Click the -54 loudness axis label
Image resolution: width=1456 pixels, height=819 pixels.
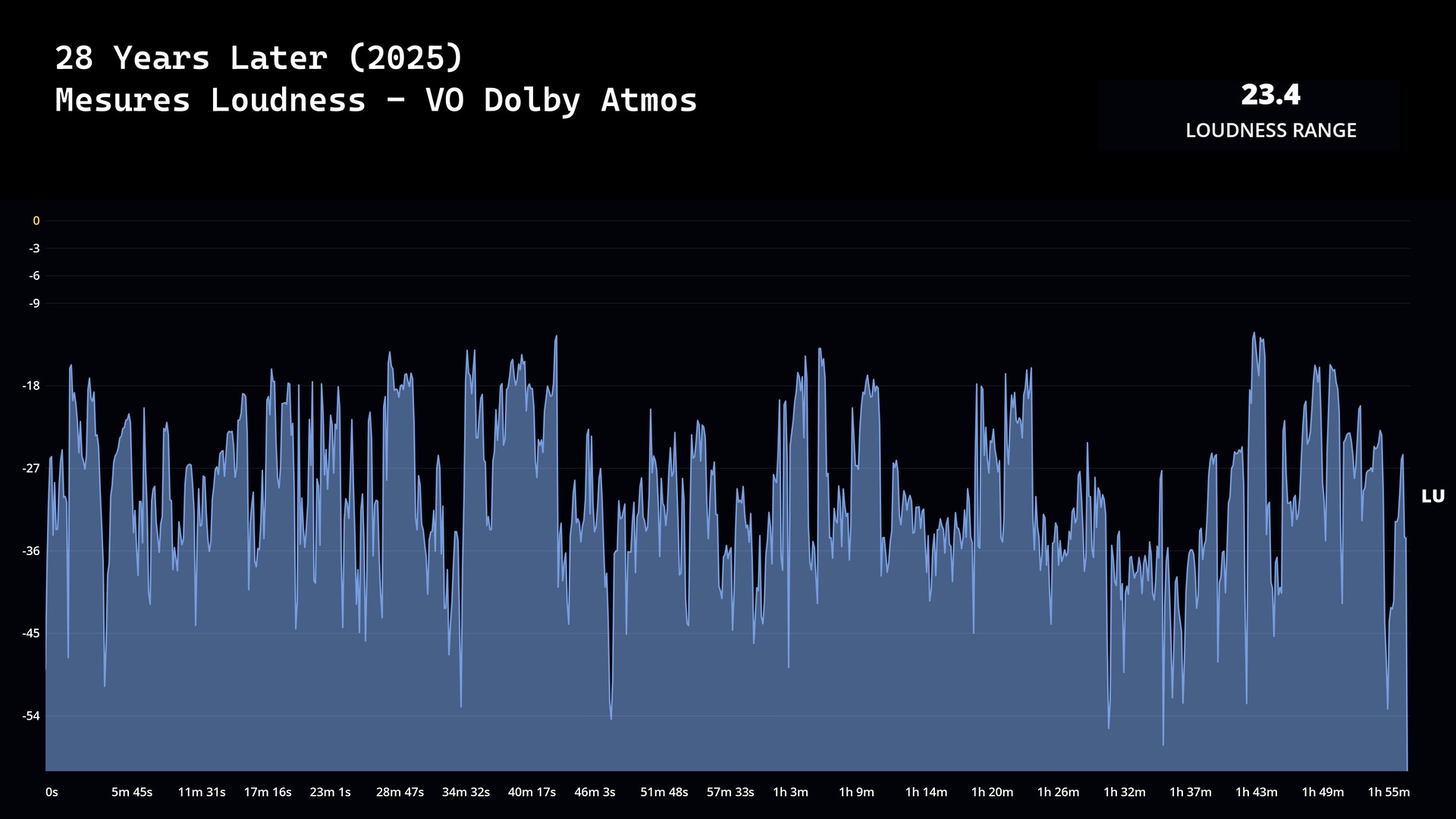[31, 717]
